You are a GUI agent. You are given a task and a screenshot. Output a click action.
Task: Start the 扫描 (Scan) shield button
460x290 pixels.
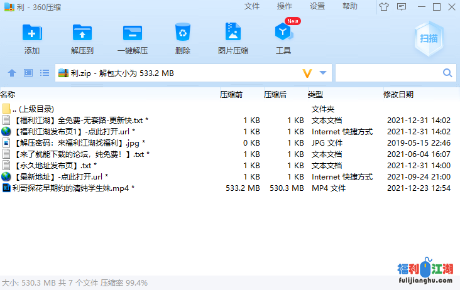(x=429, y=38)
